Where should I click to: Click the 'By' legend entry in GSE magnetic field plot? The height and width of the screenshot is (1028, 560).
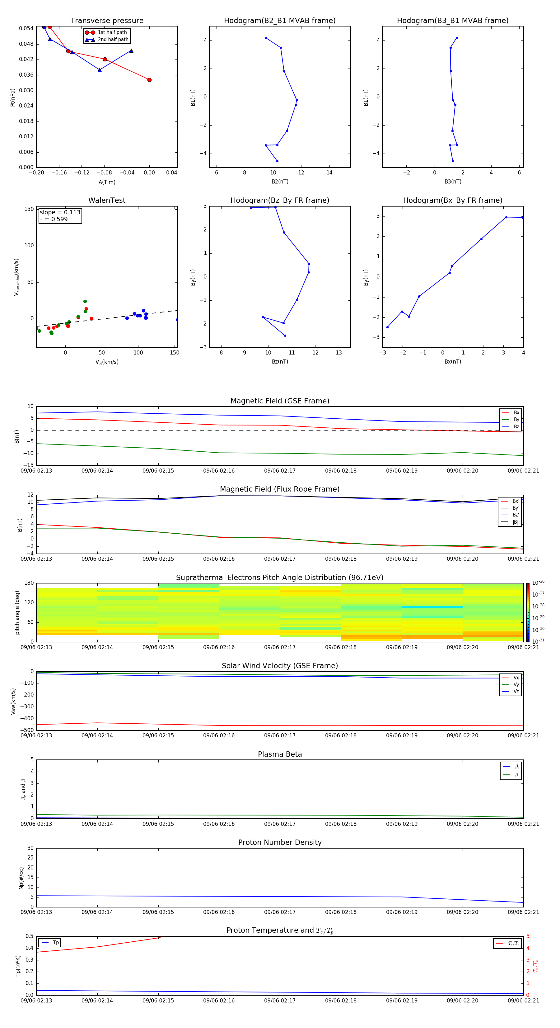[511, 420]
